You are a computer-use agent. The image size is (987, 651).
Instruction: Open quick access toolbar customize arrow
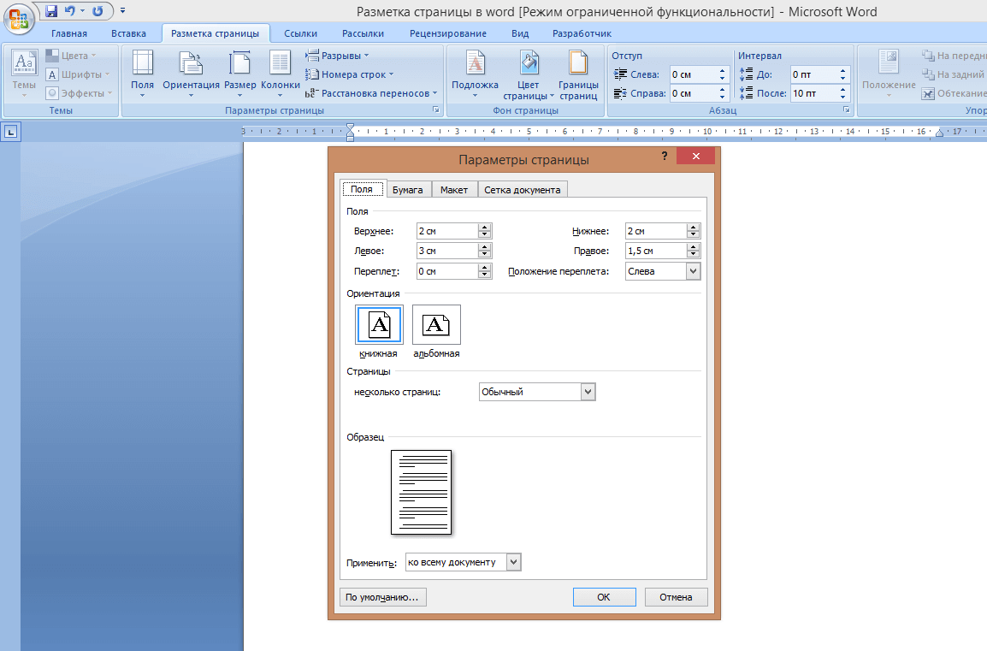tap(123, 11)
